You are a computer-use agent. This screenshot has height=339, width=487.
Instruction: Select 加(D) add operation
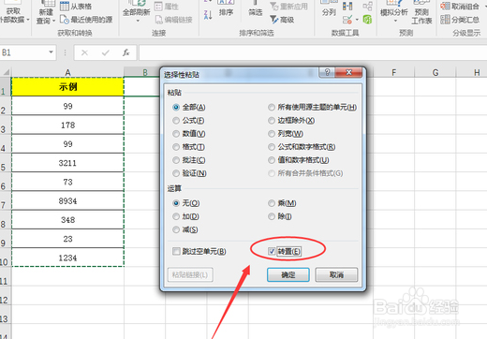186,216
